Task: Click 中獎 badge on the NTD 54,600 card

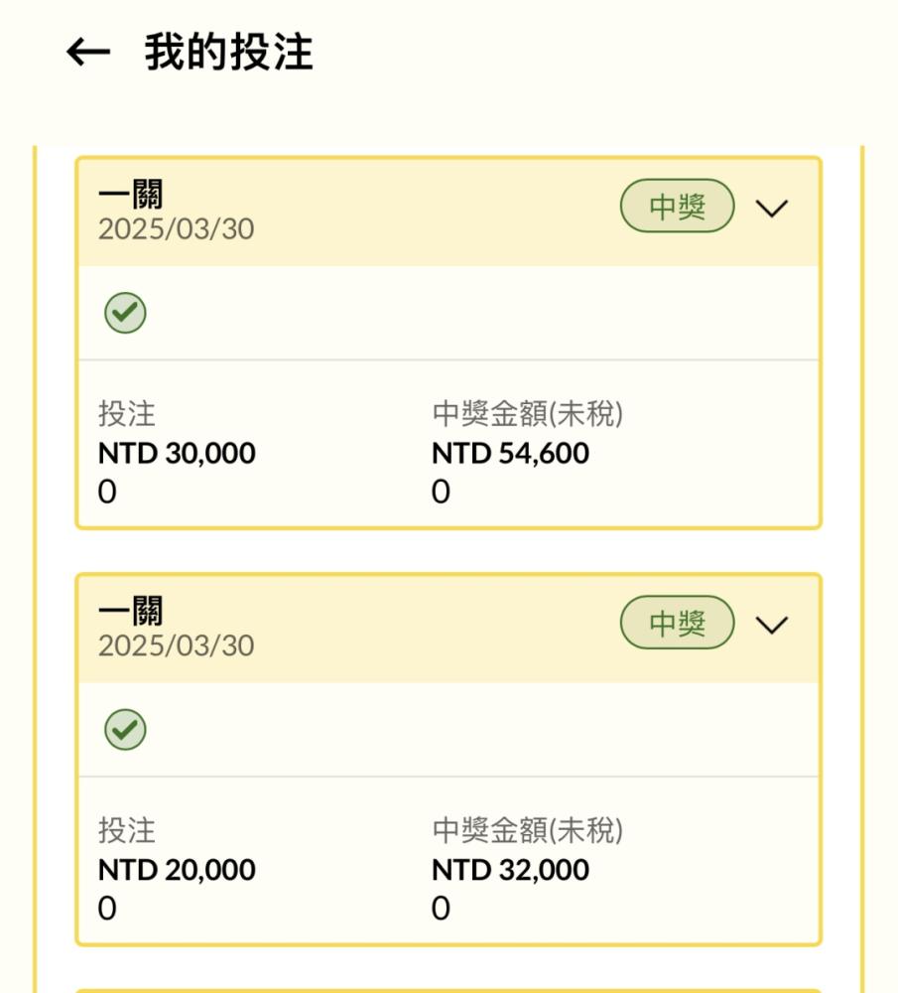Action: point(678,208)
